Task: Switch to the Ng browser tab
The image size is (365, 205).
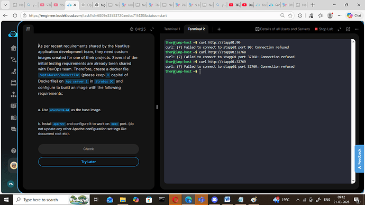Action: pos(100,5)
